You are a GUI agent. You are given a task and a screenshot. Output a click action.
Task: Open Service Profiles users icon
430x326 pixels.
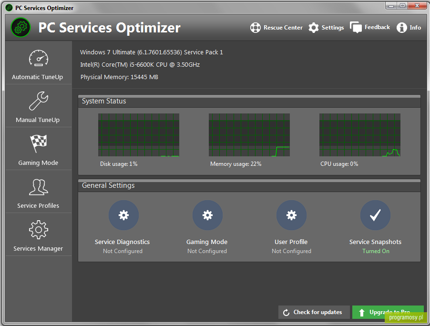pos(39,187)
